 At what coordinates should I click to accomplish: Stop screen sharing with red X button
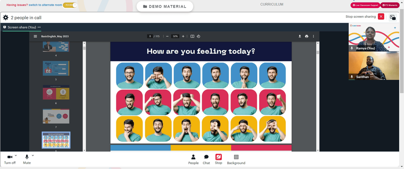[381, 17]
